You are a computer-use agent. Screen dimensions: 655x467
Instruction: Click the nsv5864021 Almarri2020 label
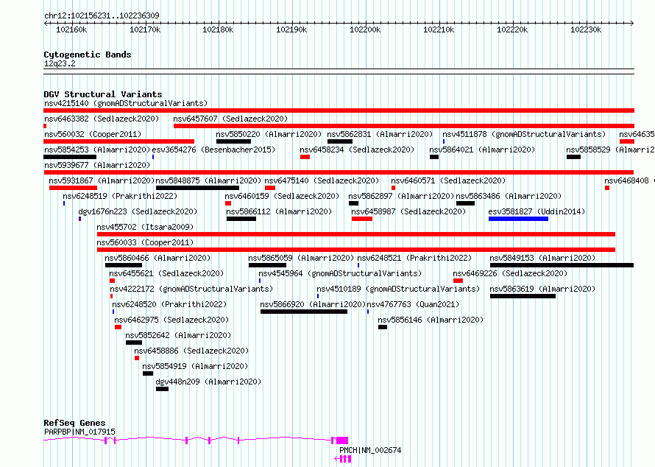[482, 150]
